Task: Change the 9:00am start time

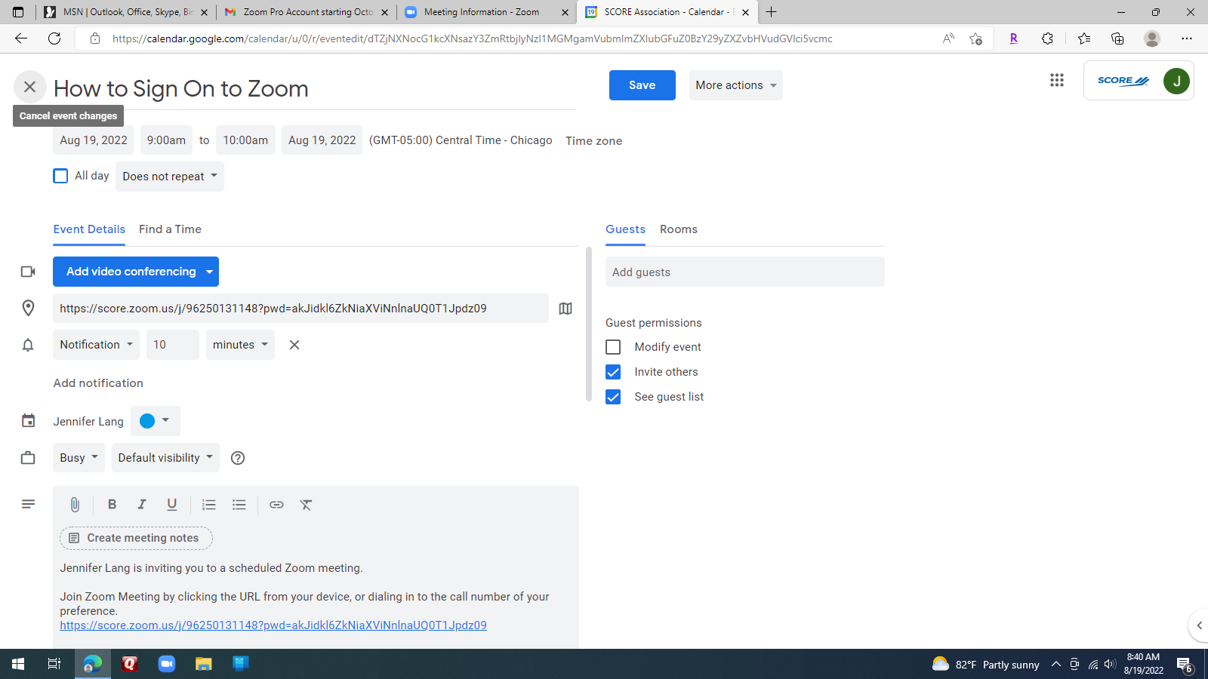Action: click(166, 140)
